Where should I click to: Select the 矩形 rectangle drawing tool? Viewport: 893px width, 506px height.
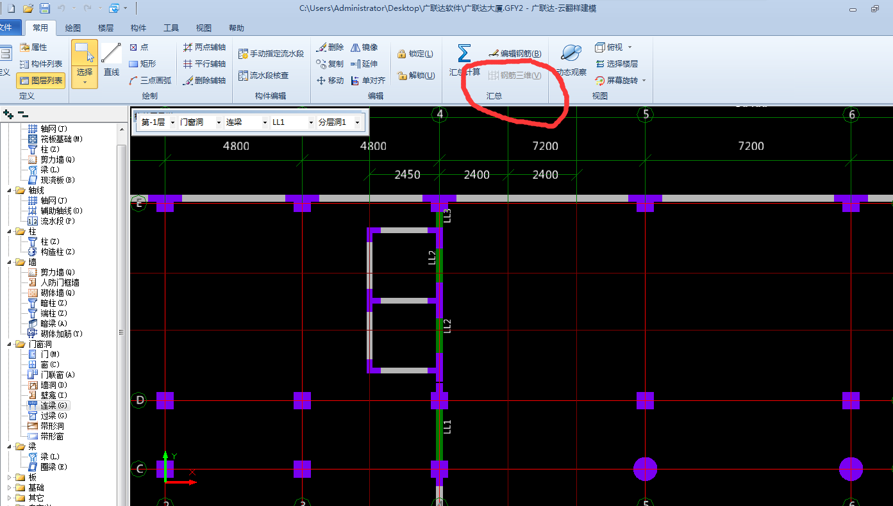[142, 64]
